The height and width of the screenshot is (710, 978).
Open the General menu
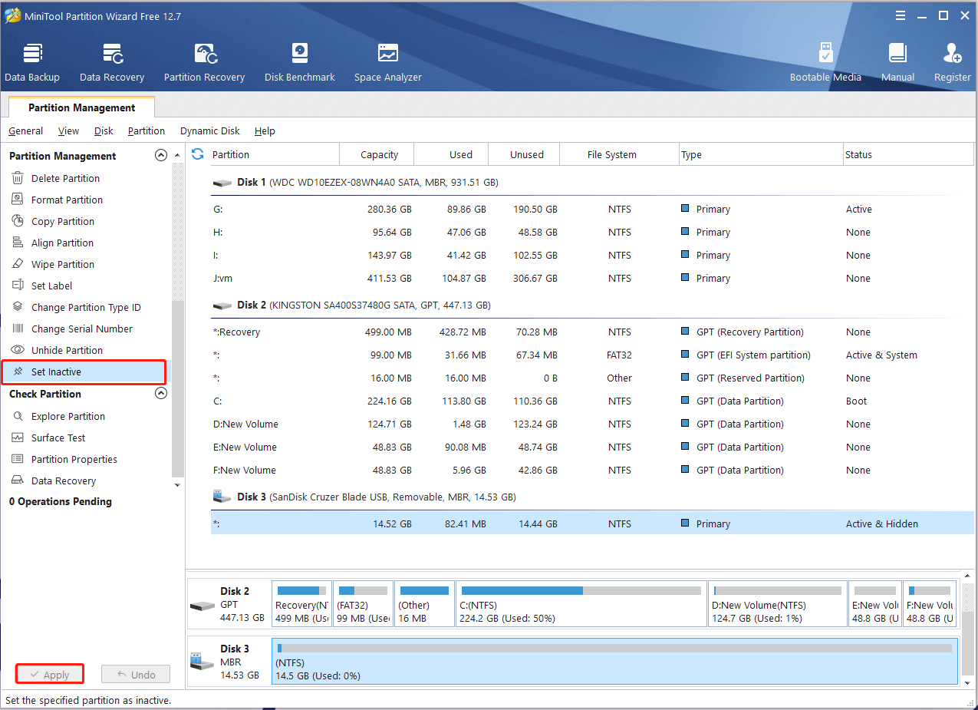25,130
